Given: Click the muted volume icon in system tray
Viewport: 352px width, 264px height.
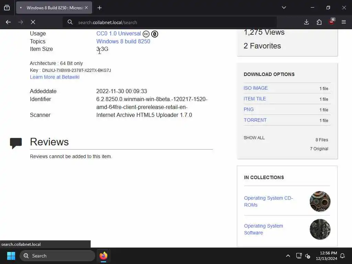Looking at the screenshot, I should click(308, 256).
